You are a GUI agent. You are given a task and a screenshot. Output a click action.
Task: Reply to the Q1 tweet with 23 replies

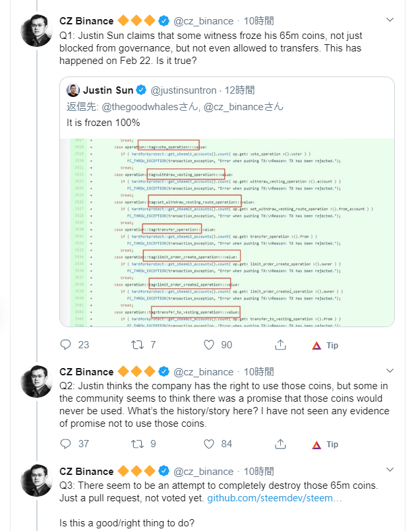tap(65, 344)
